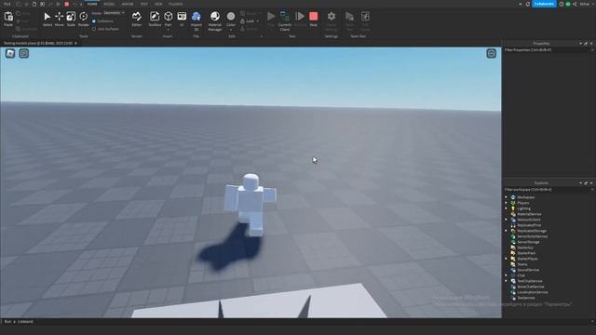Screen dimensions: 596x335
Task: Activate the Scale tool
Action: pos(71,17)
